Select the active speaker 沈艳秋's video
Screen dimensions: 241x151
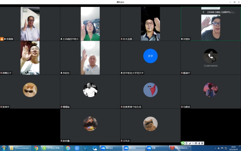pos(211,24)
